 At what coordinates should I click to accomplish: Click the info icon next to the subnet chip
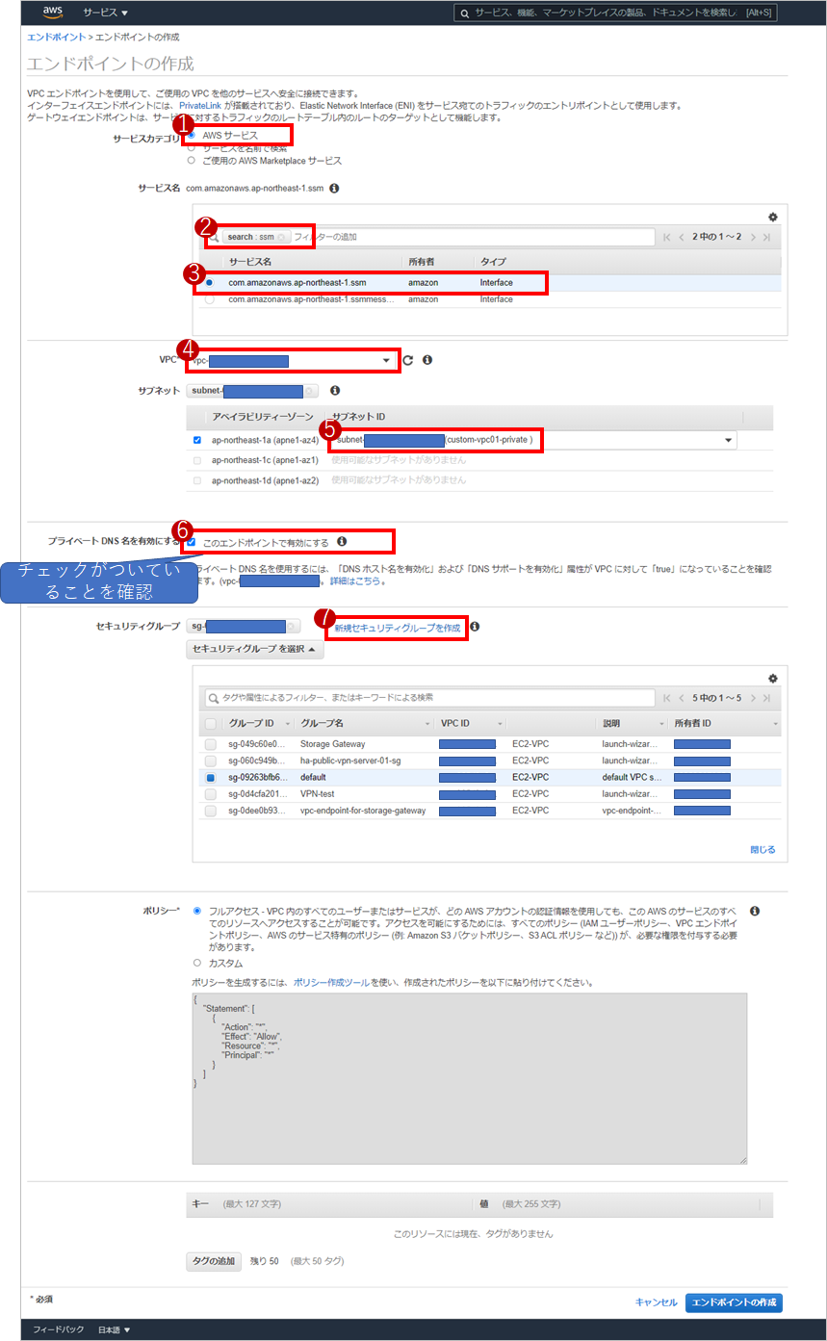coord(335,391)
